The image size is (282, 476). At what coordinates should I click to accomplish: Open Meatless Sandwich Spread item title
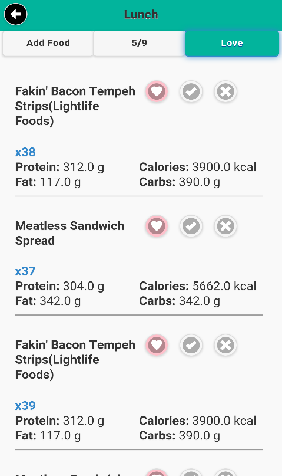coord(69,233)
